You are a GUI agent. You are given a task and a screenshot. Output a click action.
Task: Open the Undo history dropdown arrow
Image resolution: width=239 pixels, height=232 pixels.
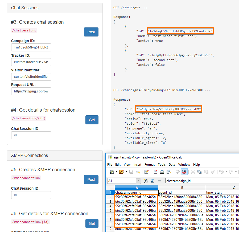pyautogui.click(x=226, y=172)
